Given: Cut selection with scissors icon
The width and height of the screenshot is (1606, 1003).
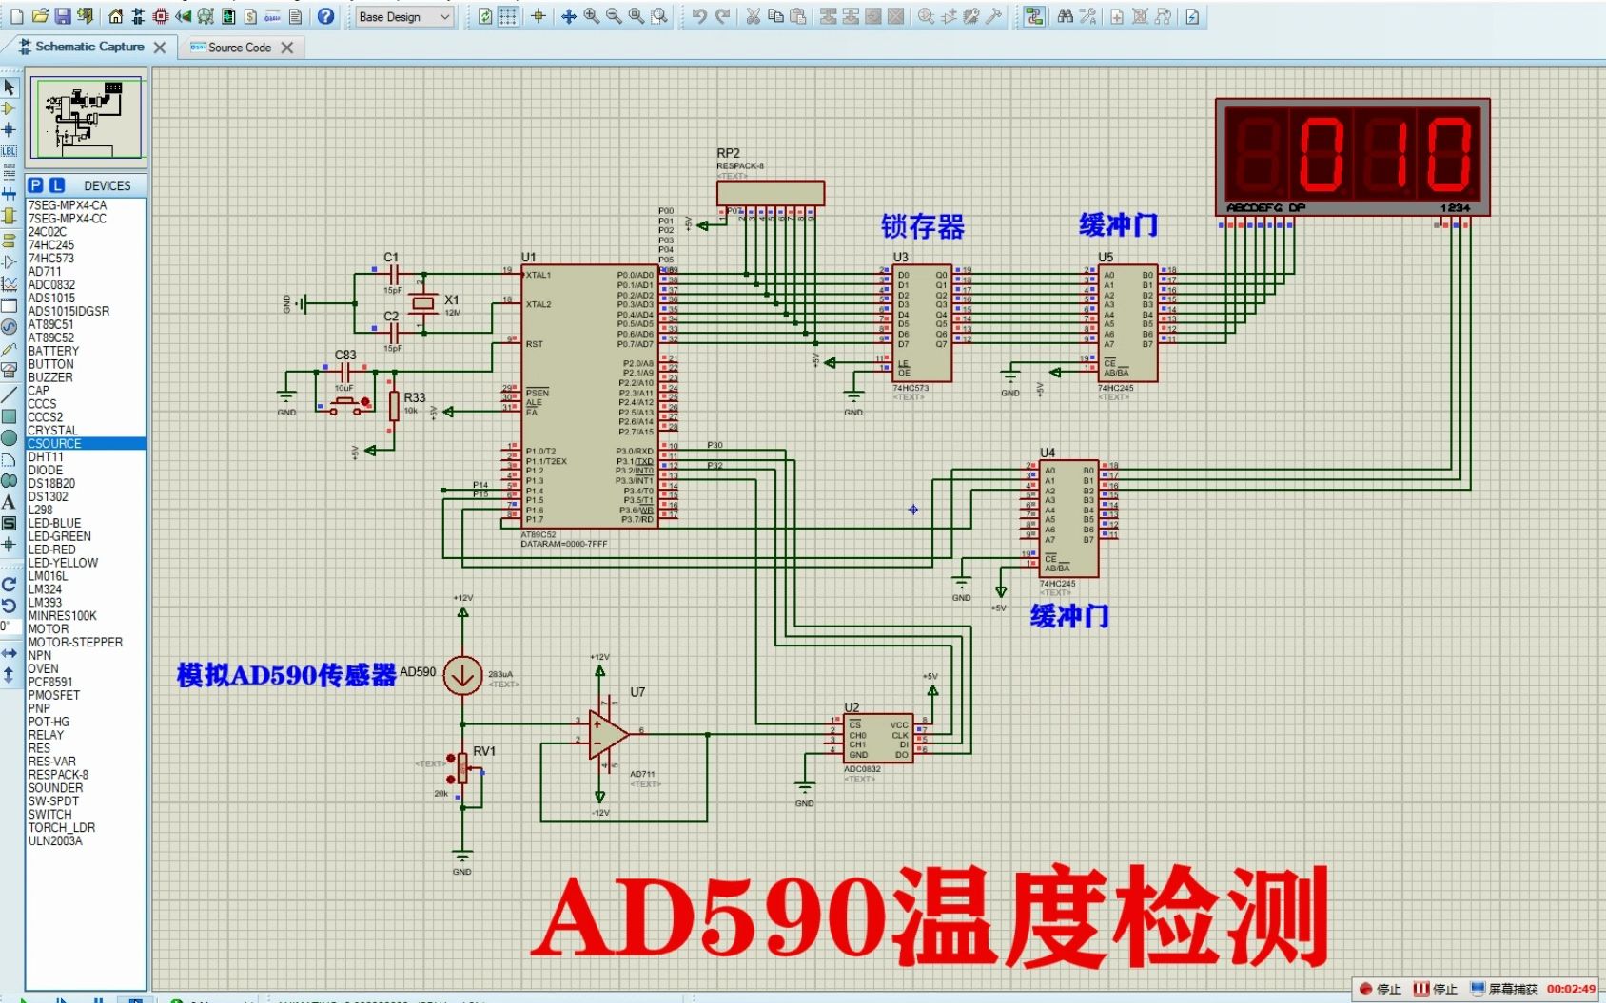Looking at the screenshot, I should pos(753,16).
